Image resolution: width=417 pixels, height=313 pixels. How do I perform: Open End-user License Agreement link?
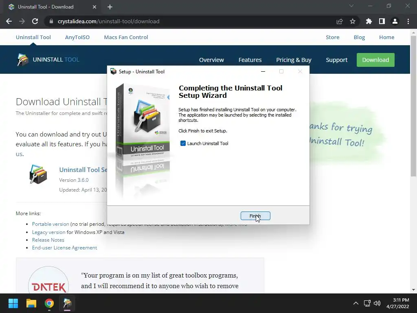pos(65,247)
